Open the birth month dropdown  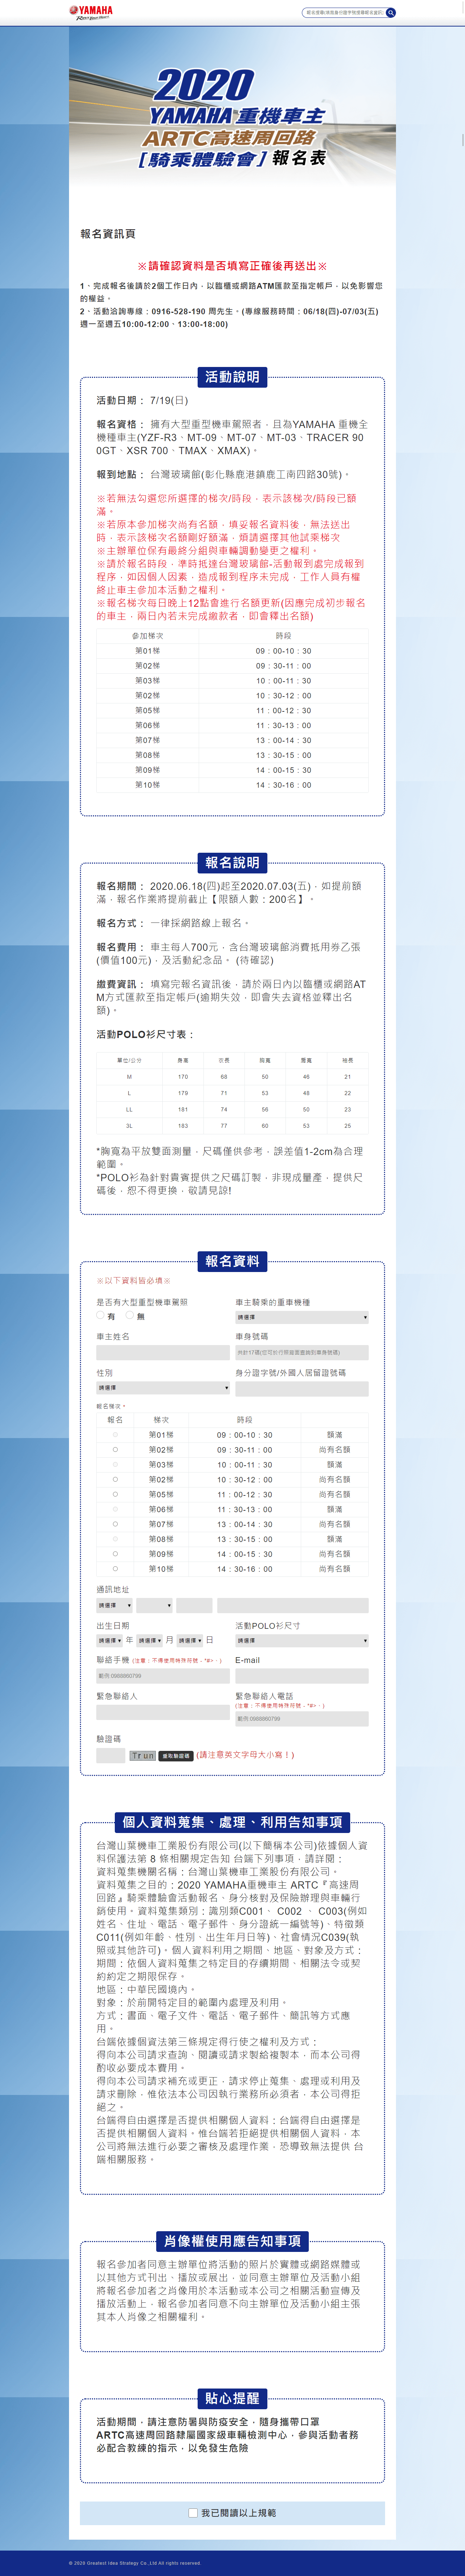point(149,1641)
